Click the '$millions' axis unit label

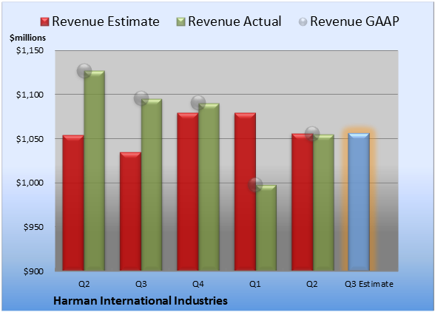point(27,38)
